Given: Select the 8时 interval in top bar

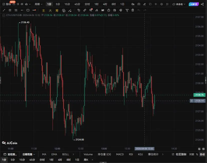Looking at the screenshot, I should pyautogui.click(x=114, y=4).
